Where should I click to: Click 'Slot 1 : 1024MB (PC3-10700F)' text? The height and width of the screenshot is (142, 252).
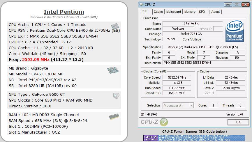(x=38, y=127)
